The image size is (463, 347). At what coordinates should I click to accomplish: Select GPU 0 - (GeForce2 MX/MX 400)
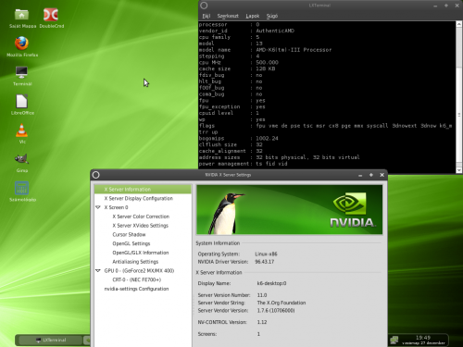point(139,270)
